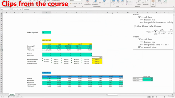
Task: Open the Bedingte Formatierung menu
Action: (x=87, y=2)
